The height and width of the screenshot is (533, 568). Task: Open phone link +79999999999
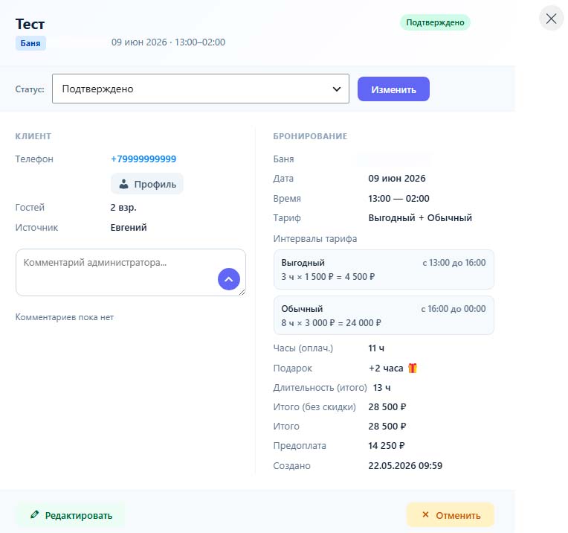pyautogui.click(x=143, y=159)
